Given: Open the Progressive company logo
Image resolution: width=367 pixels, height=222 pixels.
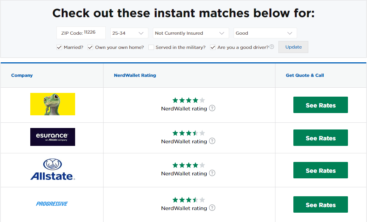Looking at the screenshot, I should (x=52, y=203).
